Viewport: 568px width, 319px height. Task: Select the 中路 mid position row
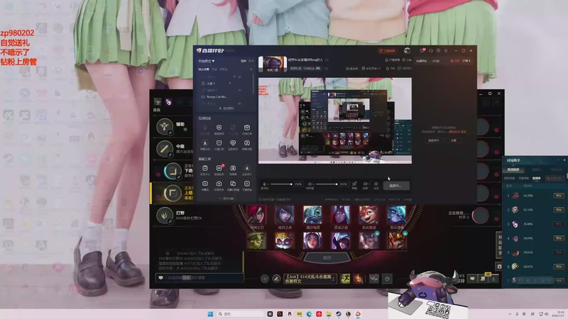173,149
